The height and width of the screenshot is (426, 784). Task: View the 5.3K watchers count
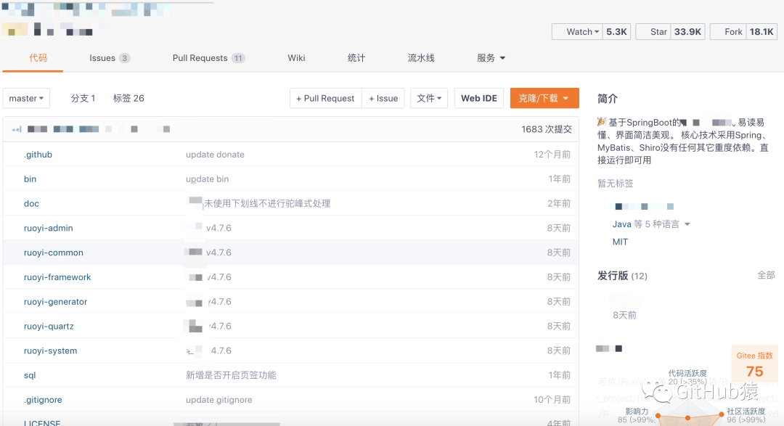click(616, 32)
